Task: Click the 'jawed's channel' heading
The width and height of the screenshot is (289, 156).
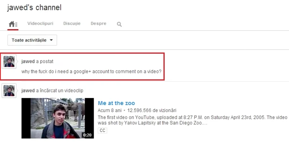Action: pos(34,7)
